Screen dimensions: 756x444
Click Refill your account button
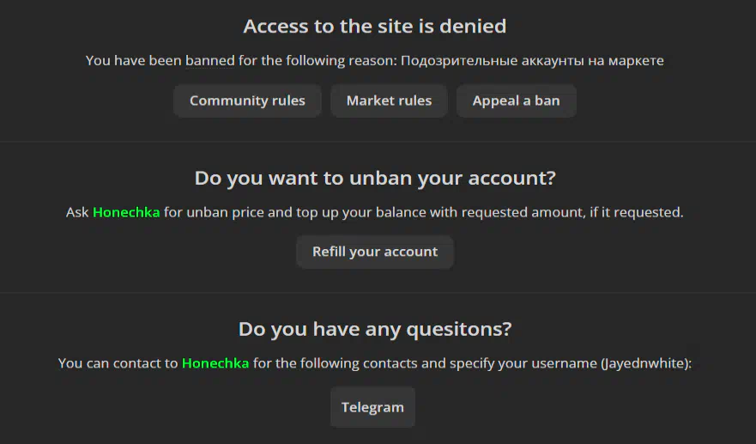[x=375, y=252]
